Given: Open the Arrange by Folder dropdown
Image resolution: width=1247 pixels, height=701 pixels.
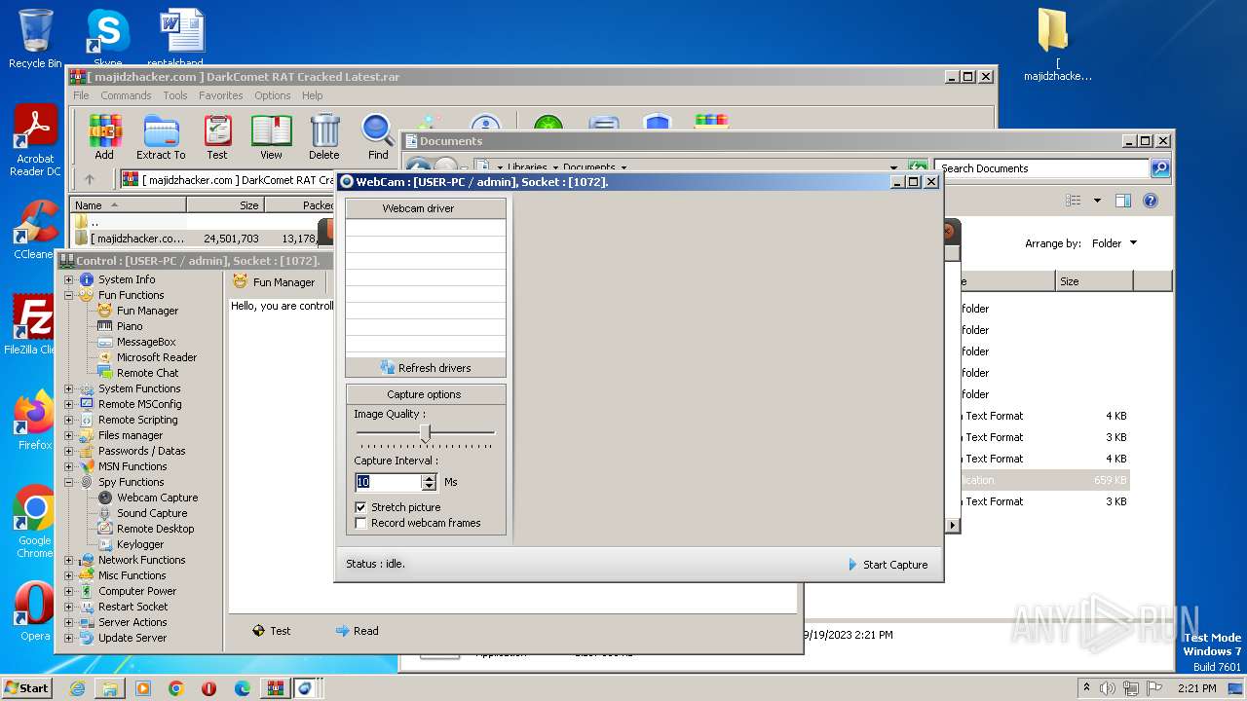Looking at the screenshot, I should pyautogui.click(x=1114, y=243).
